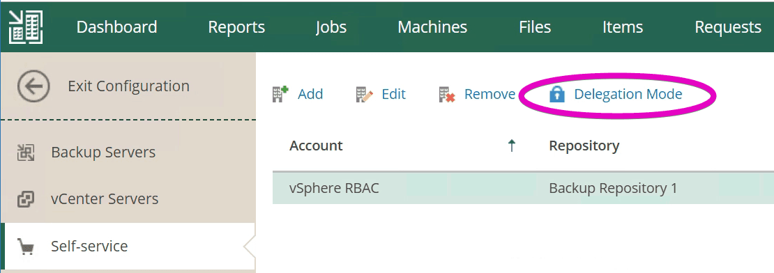Click the Exit Configuration back arrow icon
The height and width of the screenshot is (273, 774).
(33, 86)
